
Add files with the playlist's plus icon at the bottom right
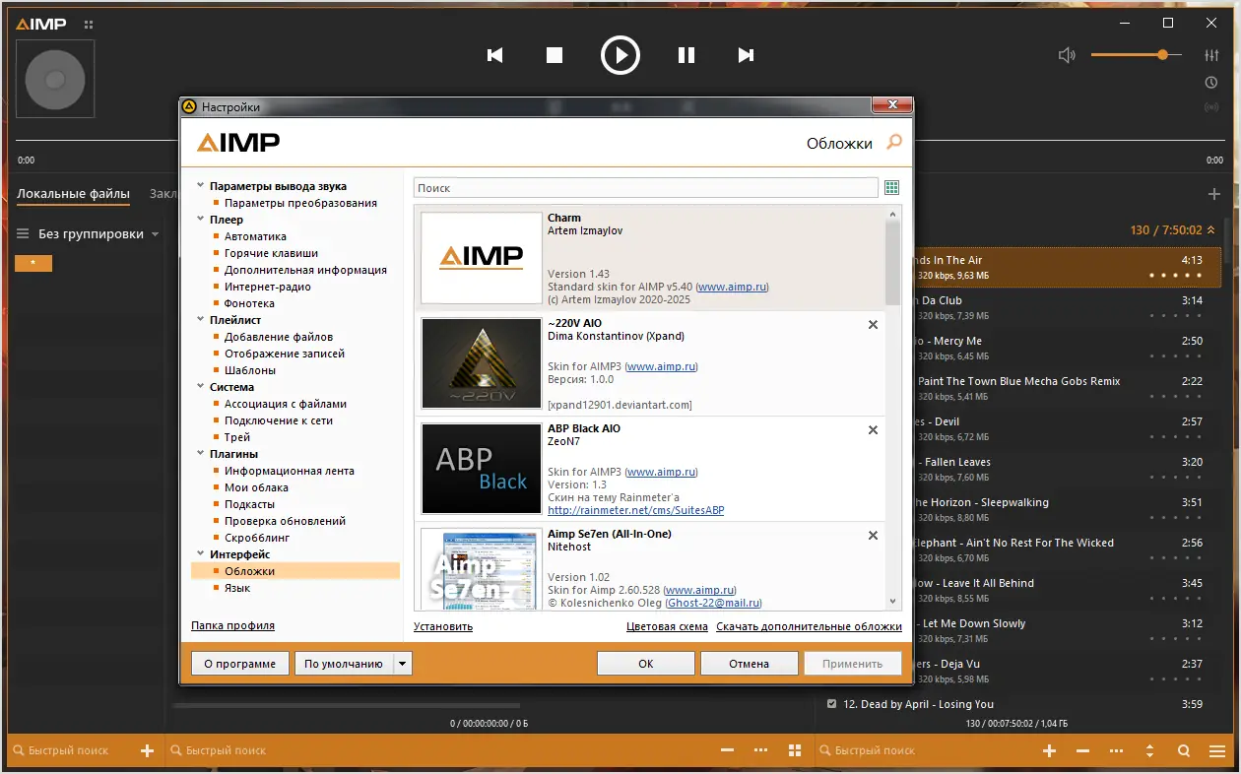click(1050, 750)
